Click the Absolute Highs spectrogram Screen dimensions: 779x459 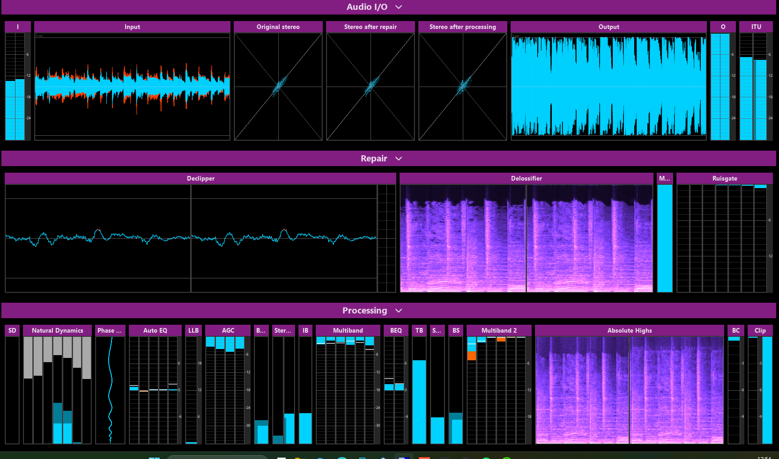click(629, 390)
